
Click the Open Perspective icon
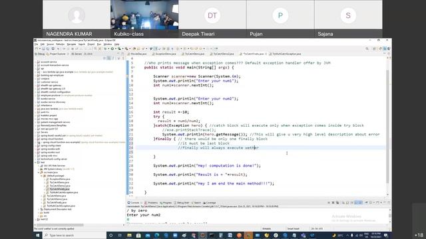374,48
